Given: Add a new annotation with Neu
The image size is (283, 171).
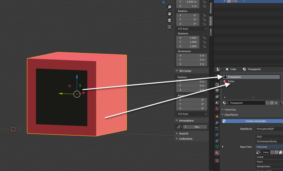Looking at the screenshot, I should tap(195, 127).
